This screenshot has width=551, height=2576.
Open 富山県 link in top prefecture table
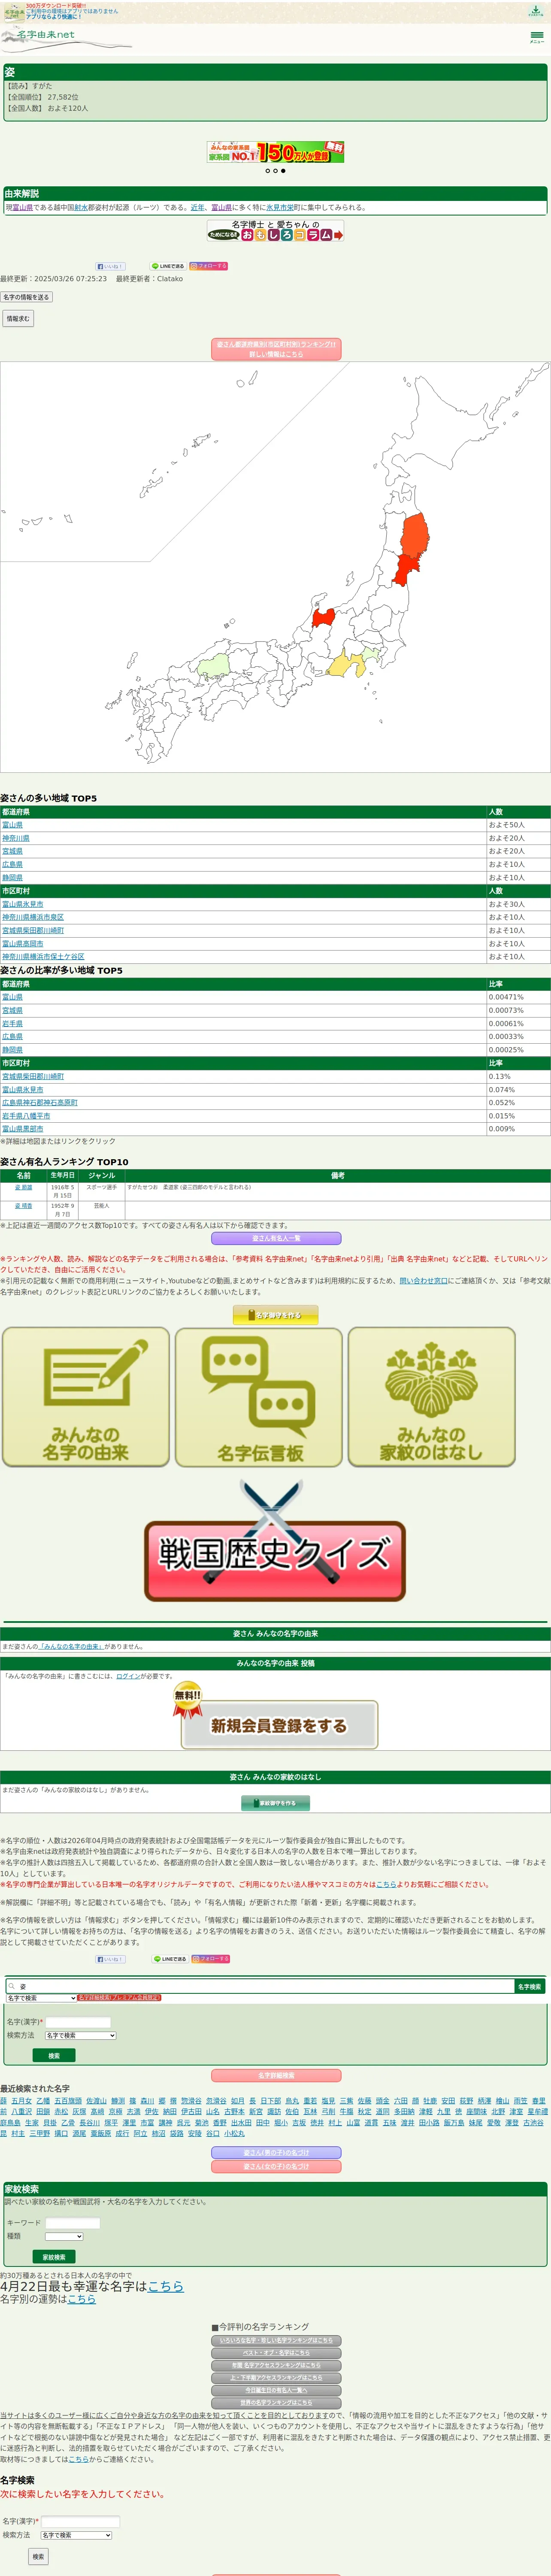(x=12, y=825)
